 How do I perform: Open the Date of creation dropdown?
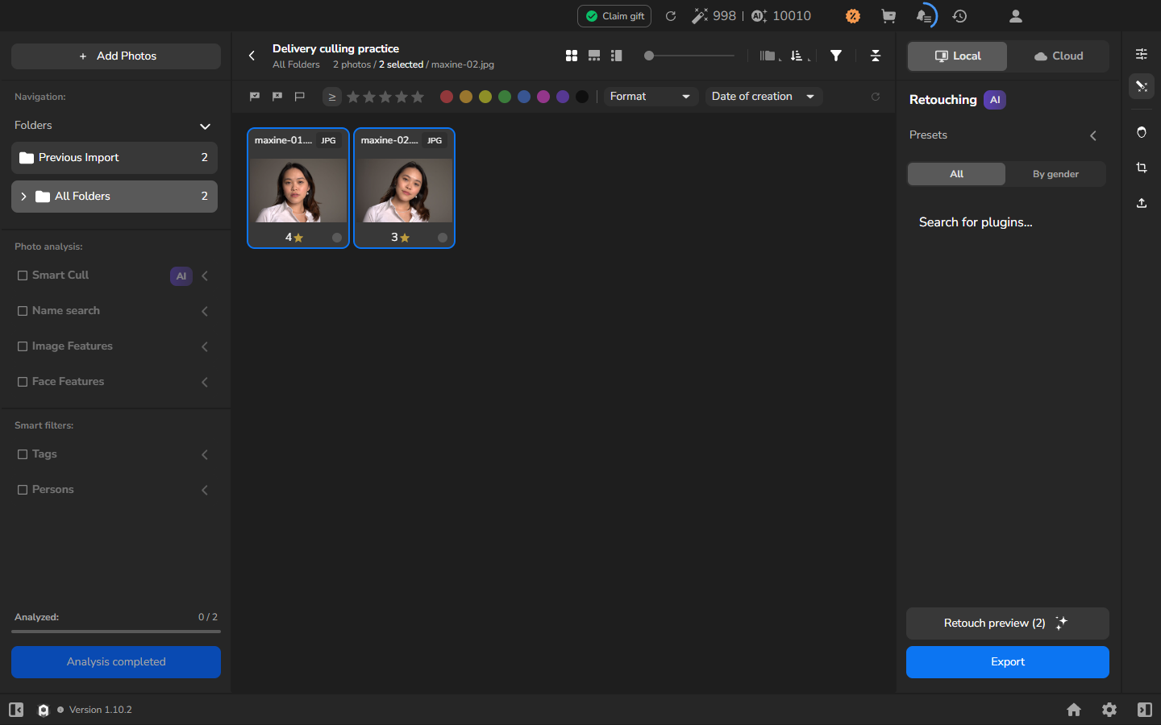click(x=764, y=97)
